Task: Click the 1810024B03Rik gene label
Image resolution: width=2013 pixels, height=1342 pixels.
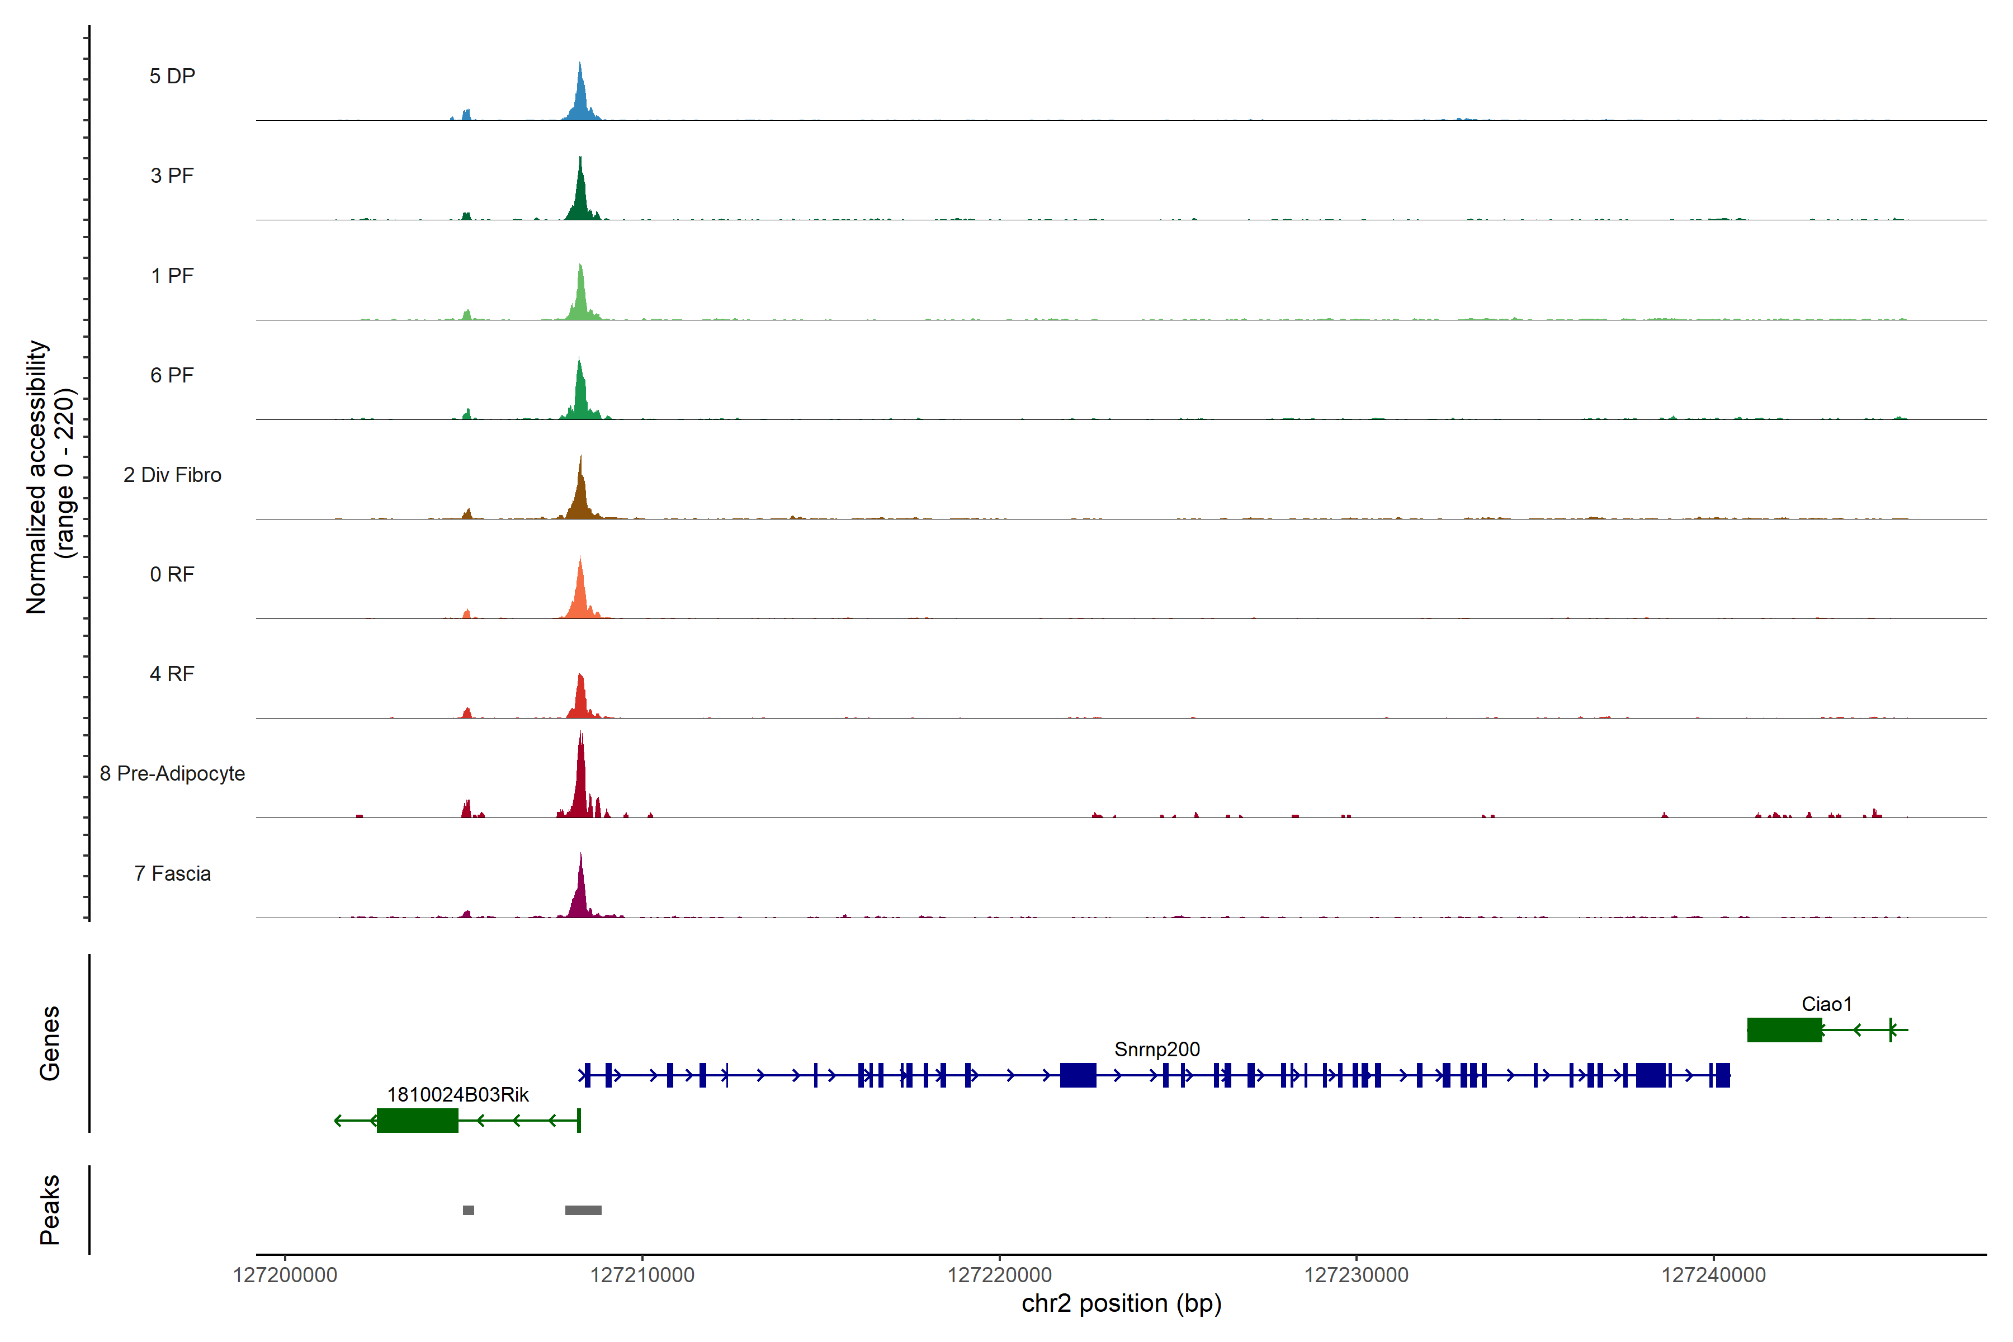Action: (458, 1095)
